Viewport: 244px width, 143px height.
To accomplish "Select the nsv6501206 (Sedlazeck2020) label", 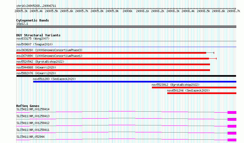I will [188, 90].
